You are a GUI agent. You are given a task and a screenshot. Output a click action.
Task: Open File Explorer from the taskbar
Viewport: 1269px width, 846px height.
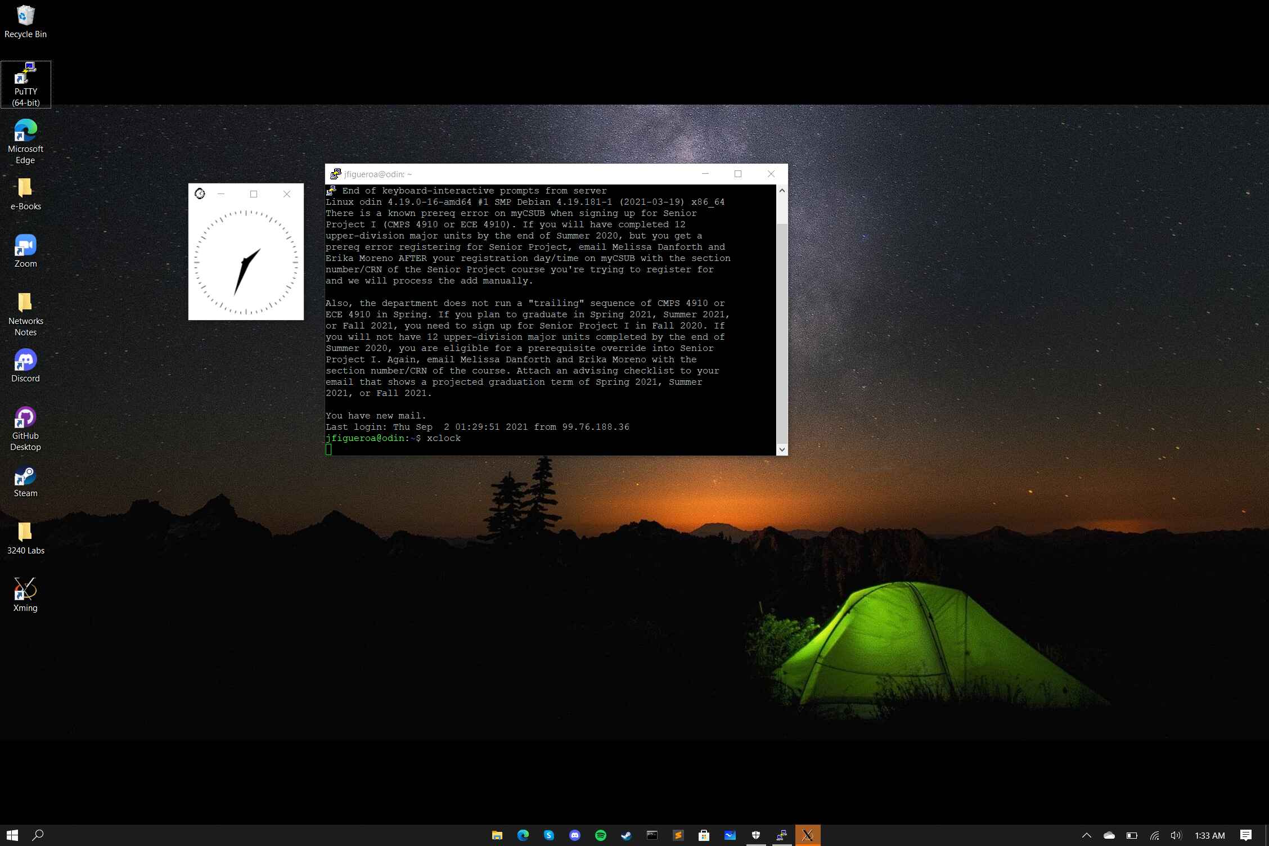click(x=497, y=835)
